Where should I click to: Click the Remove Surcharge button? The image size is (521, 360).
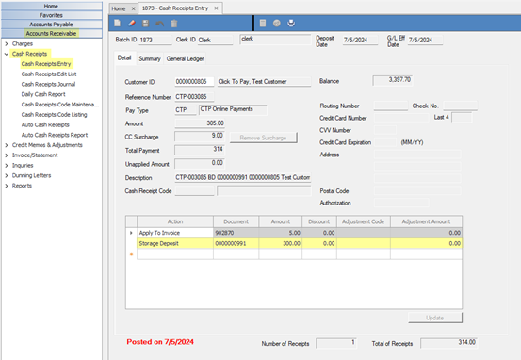263,138
